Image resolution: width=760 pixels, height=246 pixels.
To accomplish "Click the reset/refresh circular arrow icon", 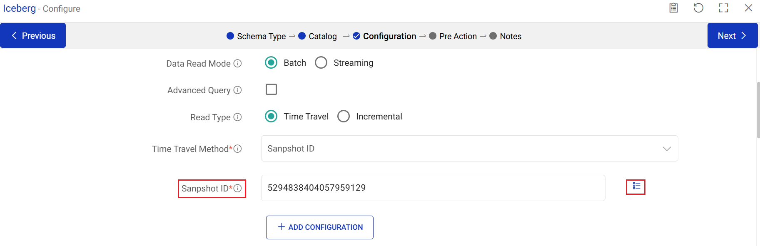I will tap(698, 8).
